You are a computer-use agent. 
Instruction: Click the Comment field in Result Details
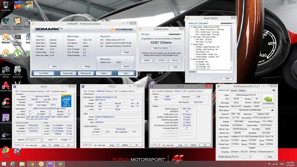click(x=214, y=72)
